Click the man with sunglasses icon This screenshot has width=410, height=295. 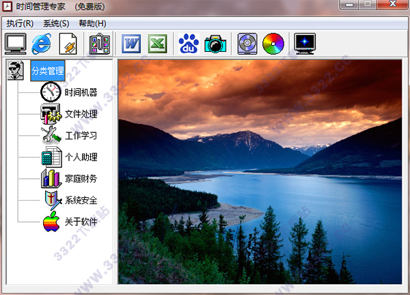coord(16,70)
